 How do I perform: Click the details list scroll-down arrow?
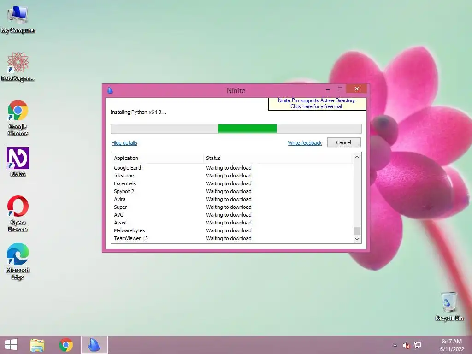(357, 239)
